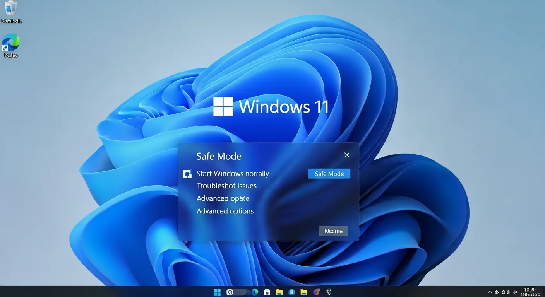
Task: Show hidden system tray icons chevron
Action: 490,292
